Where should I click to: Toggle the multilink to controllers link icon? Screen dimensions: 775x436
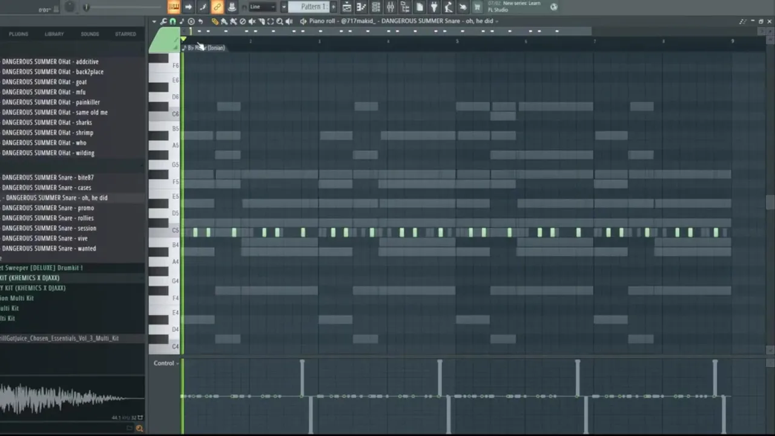tap(217, 7)
